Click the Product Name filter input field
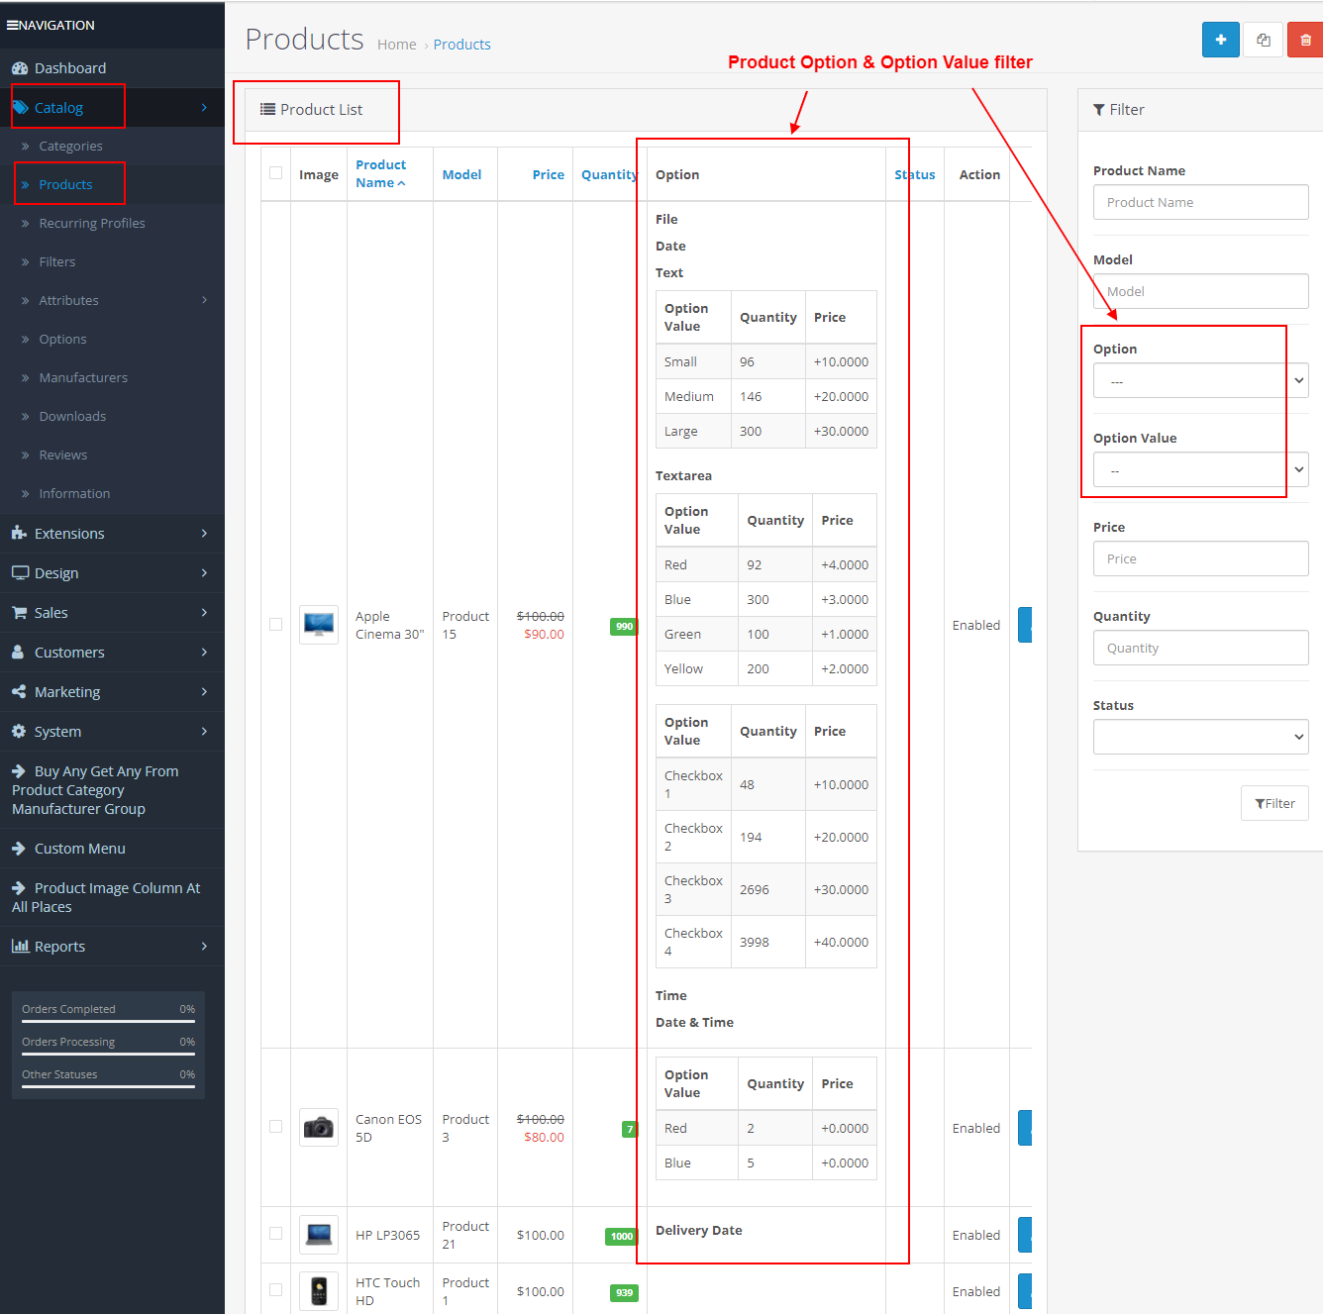Image resolution: width=1323 pixels, height=1314 pixels. [1200, 202]
